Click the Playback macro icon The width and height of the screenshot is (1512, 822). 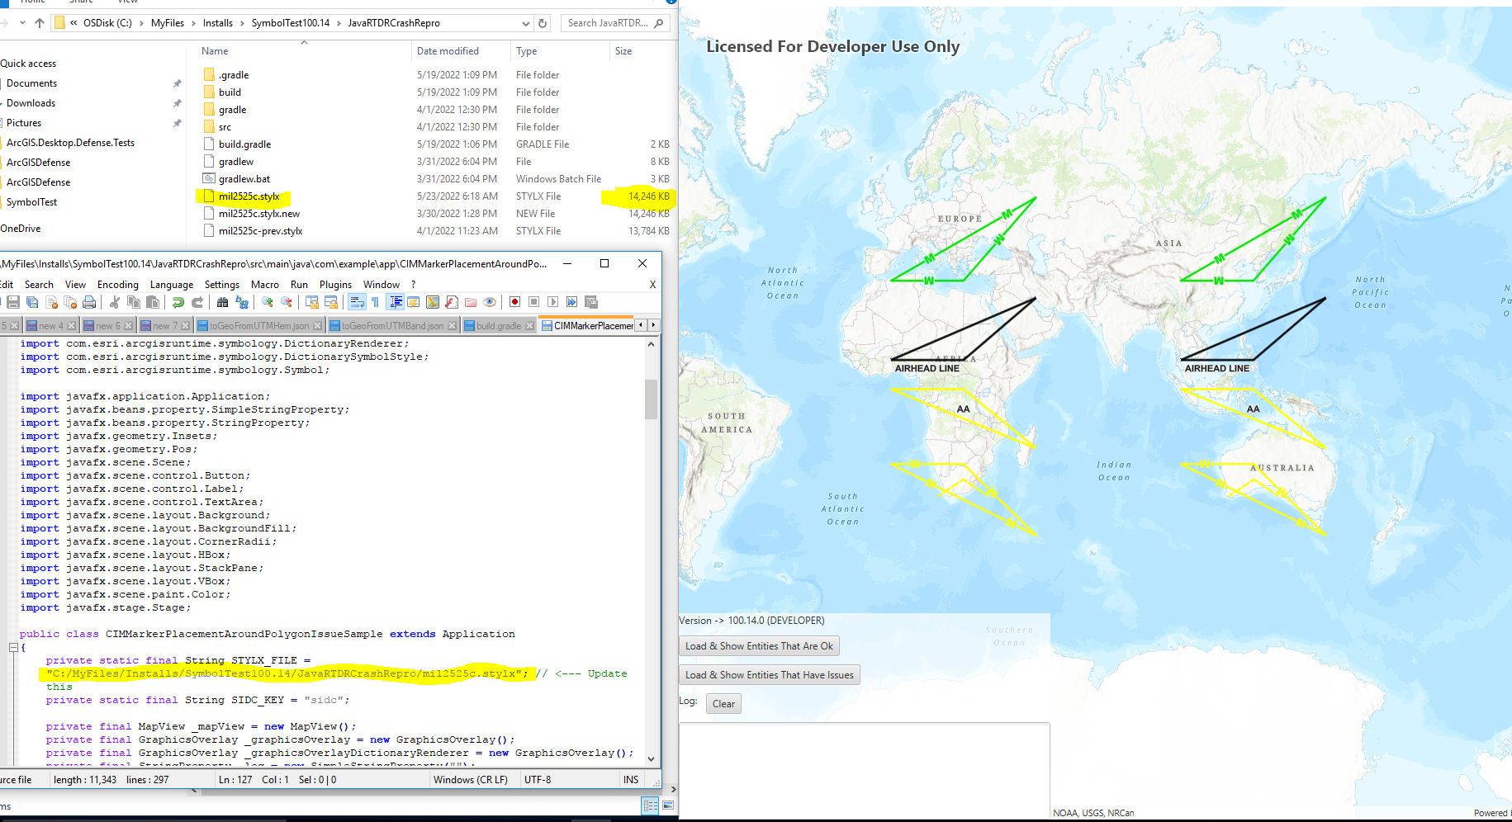552,302
